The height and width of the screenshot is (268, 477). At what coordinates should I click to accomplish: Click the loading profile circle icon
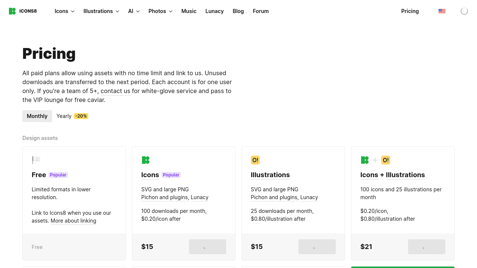tap(464, 11)
